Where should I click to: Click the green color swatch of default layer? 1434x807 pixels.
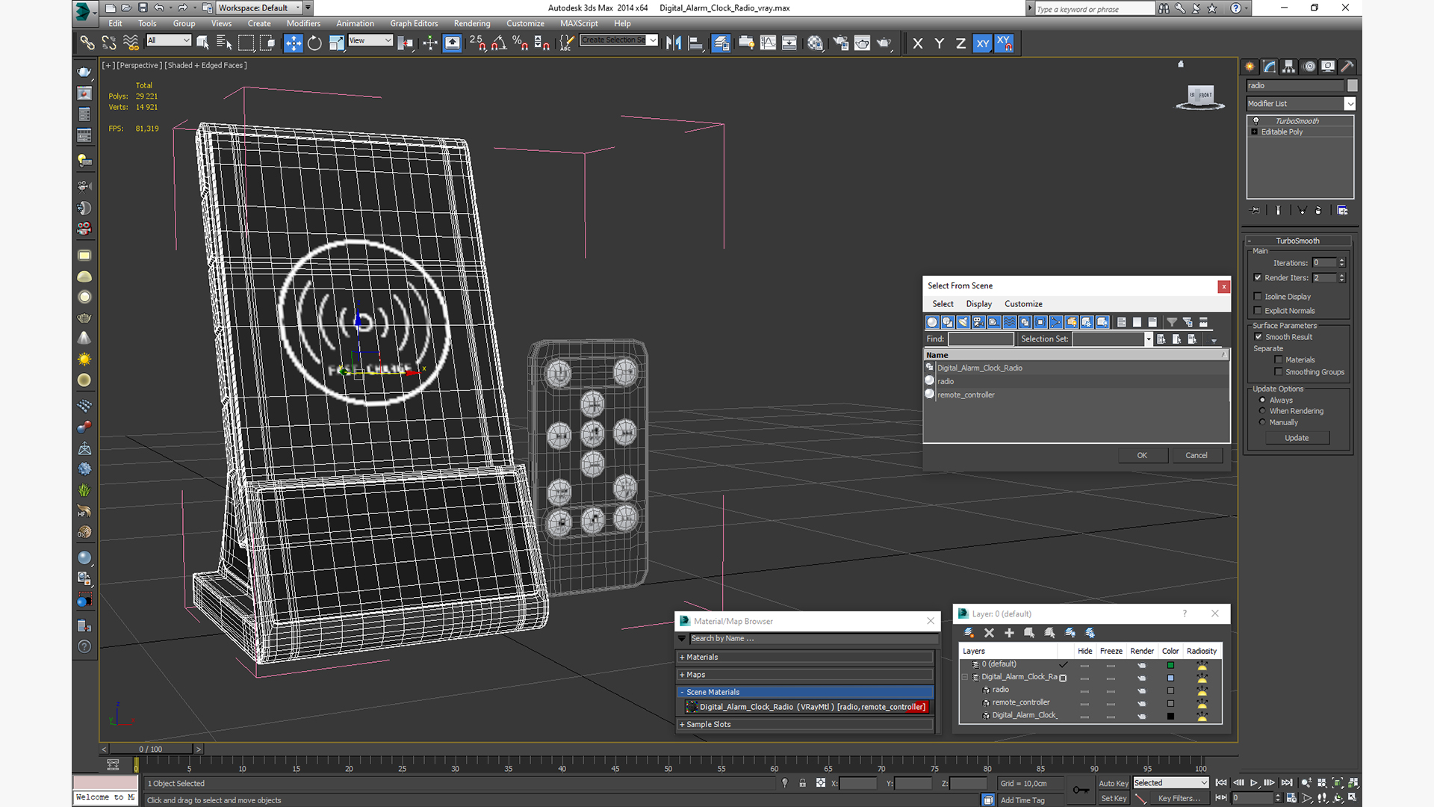1170,665
